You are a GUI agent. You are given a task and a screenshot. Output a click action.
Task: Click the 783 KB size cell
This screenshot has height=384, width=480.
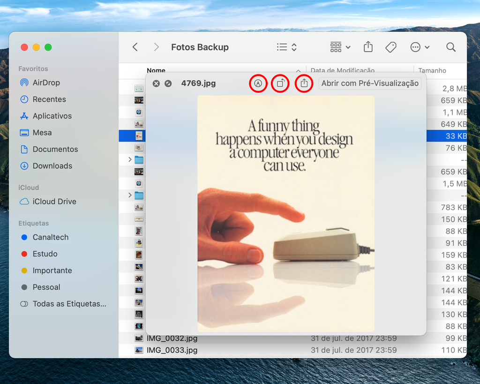point(454,207)
